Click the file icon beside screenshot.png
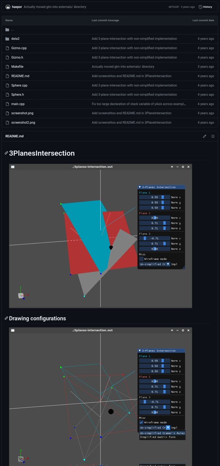This screenshot has width=220, height=466. click(x=7, y=113)
